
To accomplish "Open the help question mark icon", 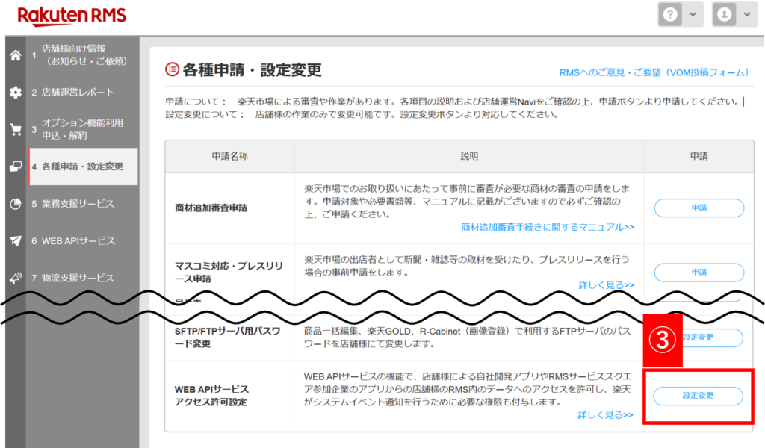I will coord(670,15).
